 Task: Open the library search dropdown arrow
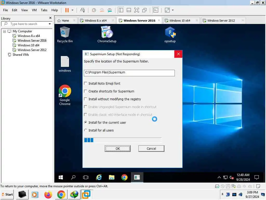[x=50, y=24]
